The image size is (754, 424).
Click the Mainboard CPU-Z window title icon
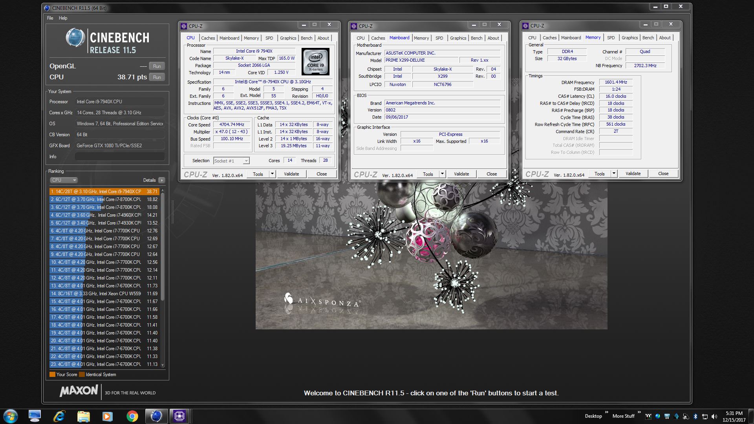click(x=354, y=26)
